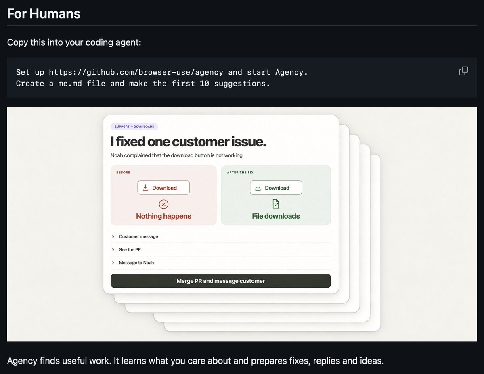Expand the Customer message row
Viewport: 484px width, 374px height.
coord(221,236)
